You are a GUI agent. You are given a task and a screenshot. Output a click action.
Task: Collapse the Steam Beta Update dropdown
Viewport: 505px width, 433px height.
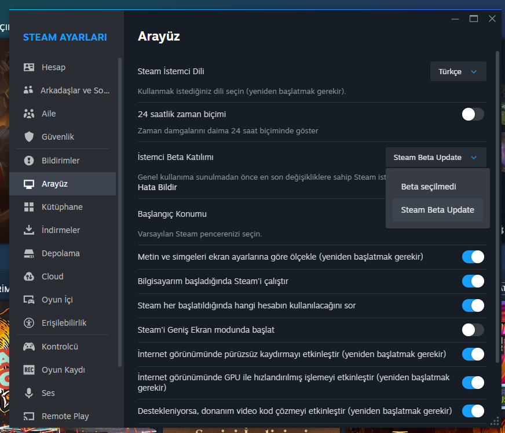pyautogui.click(x=436, y=157)
